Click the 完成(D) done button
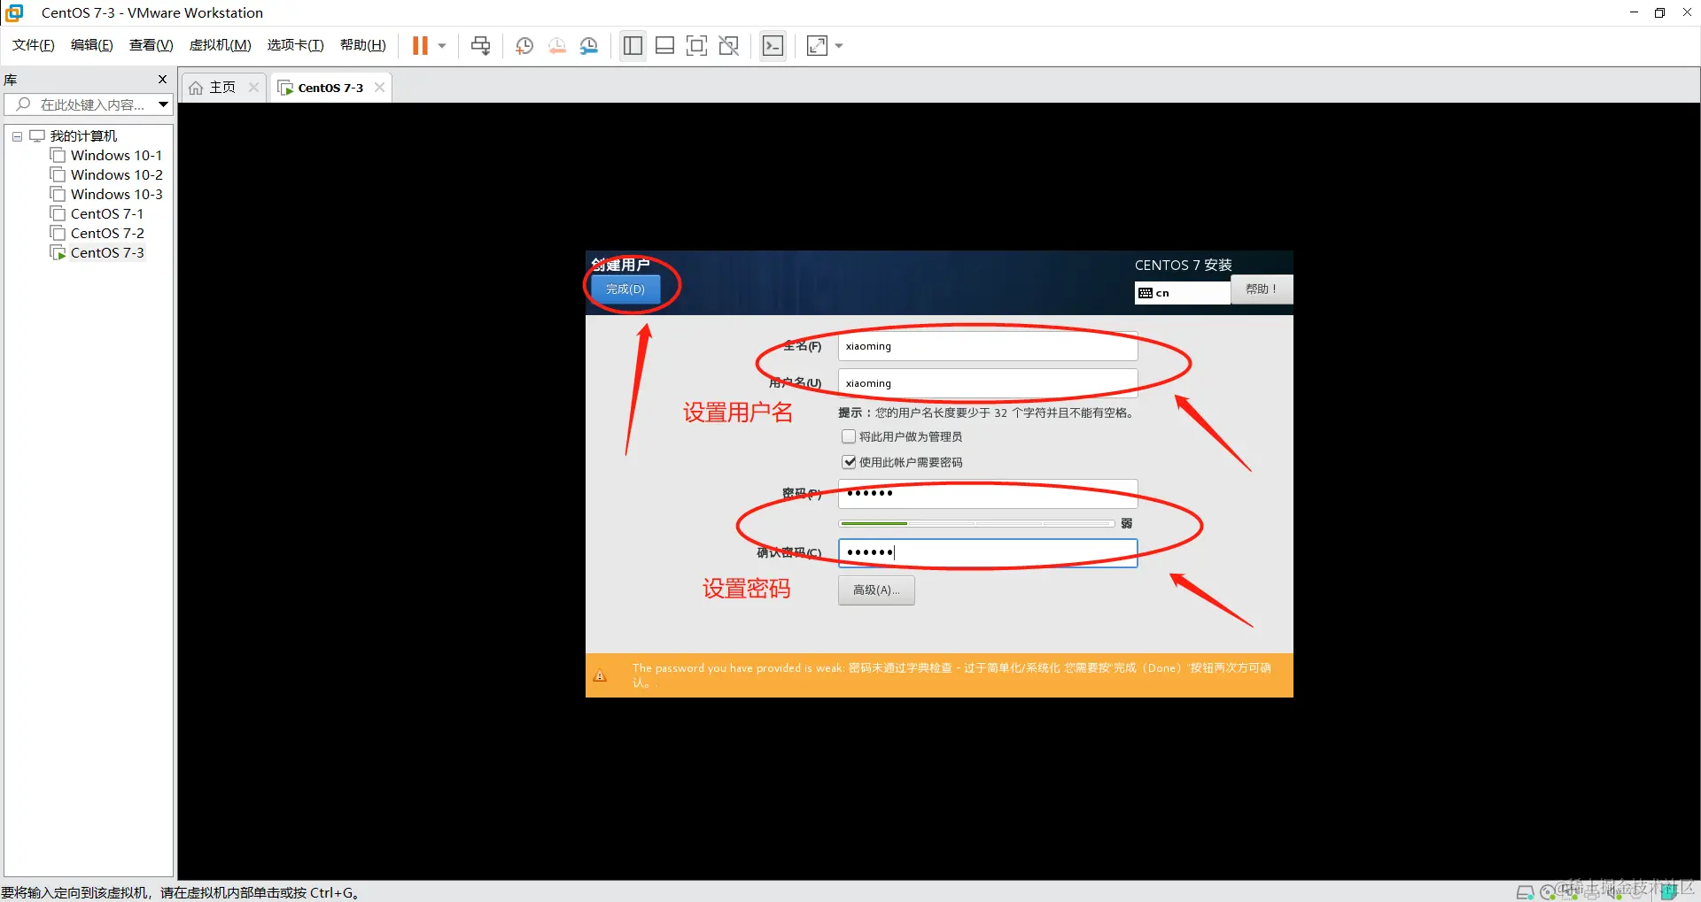The width and height of the screenshot is (1701, 902). (x=625, y=289)
